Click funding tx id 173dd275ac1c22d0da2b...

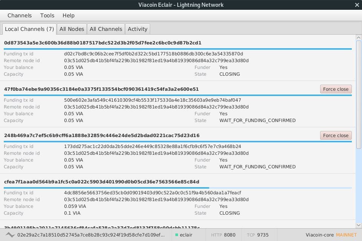click(x=153, y=146)
